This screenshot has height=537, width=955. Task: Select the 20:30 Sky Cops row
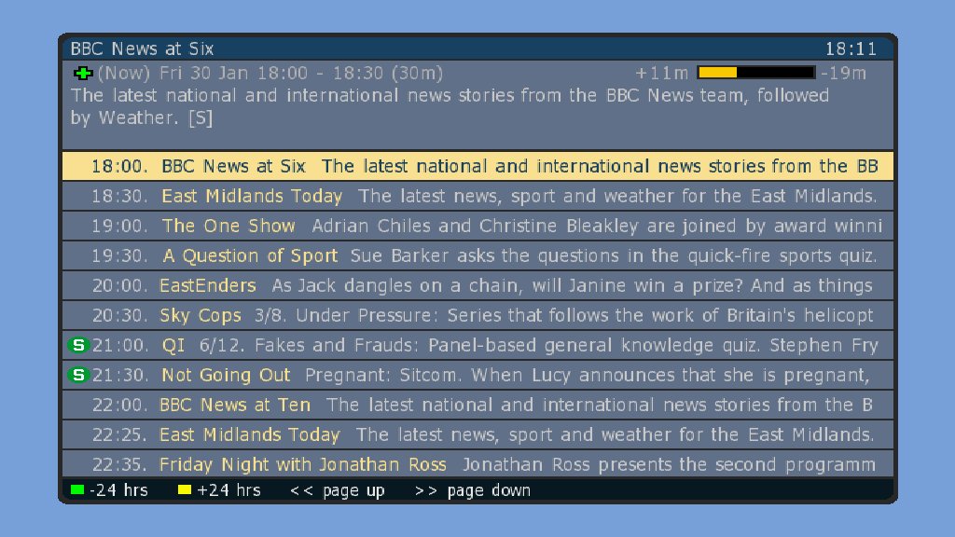tap(477, 315)
